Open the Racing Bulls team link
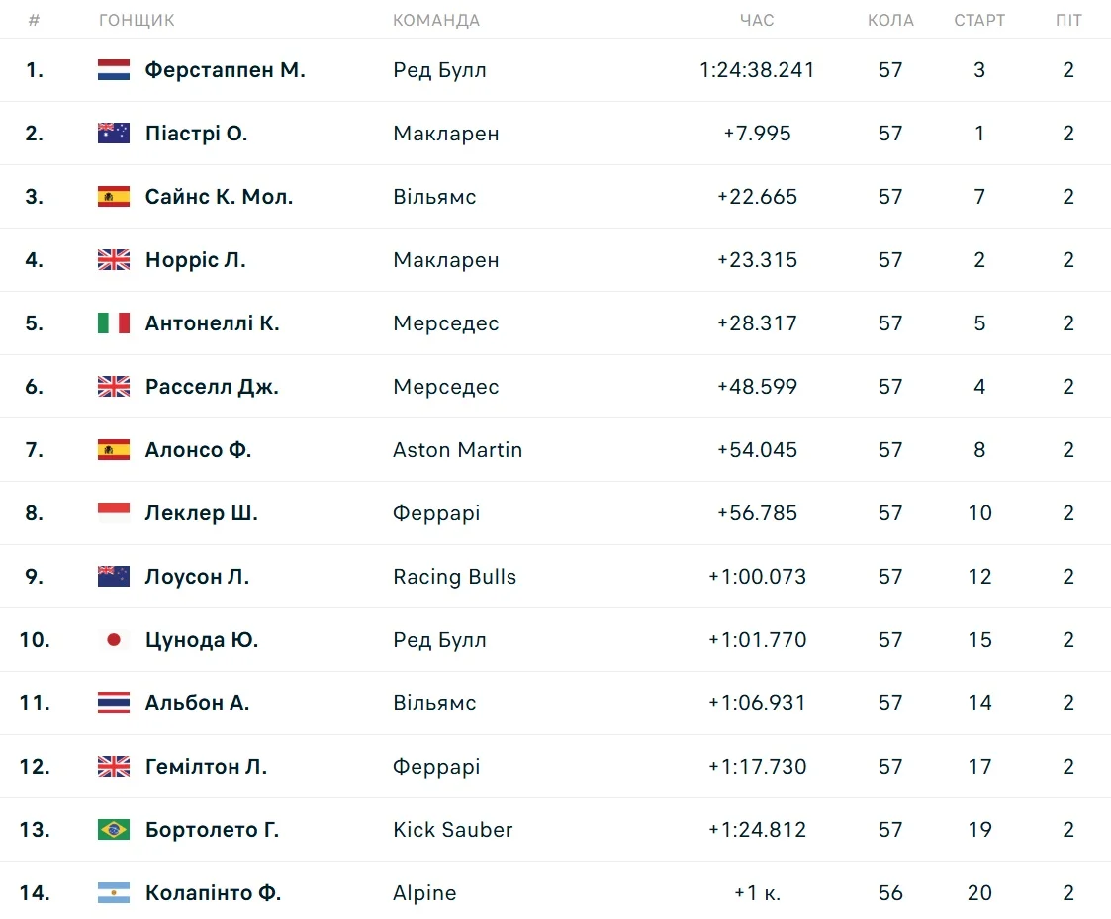This screenshot has height=919, width=1111. [454, 577]
